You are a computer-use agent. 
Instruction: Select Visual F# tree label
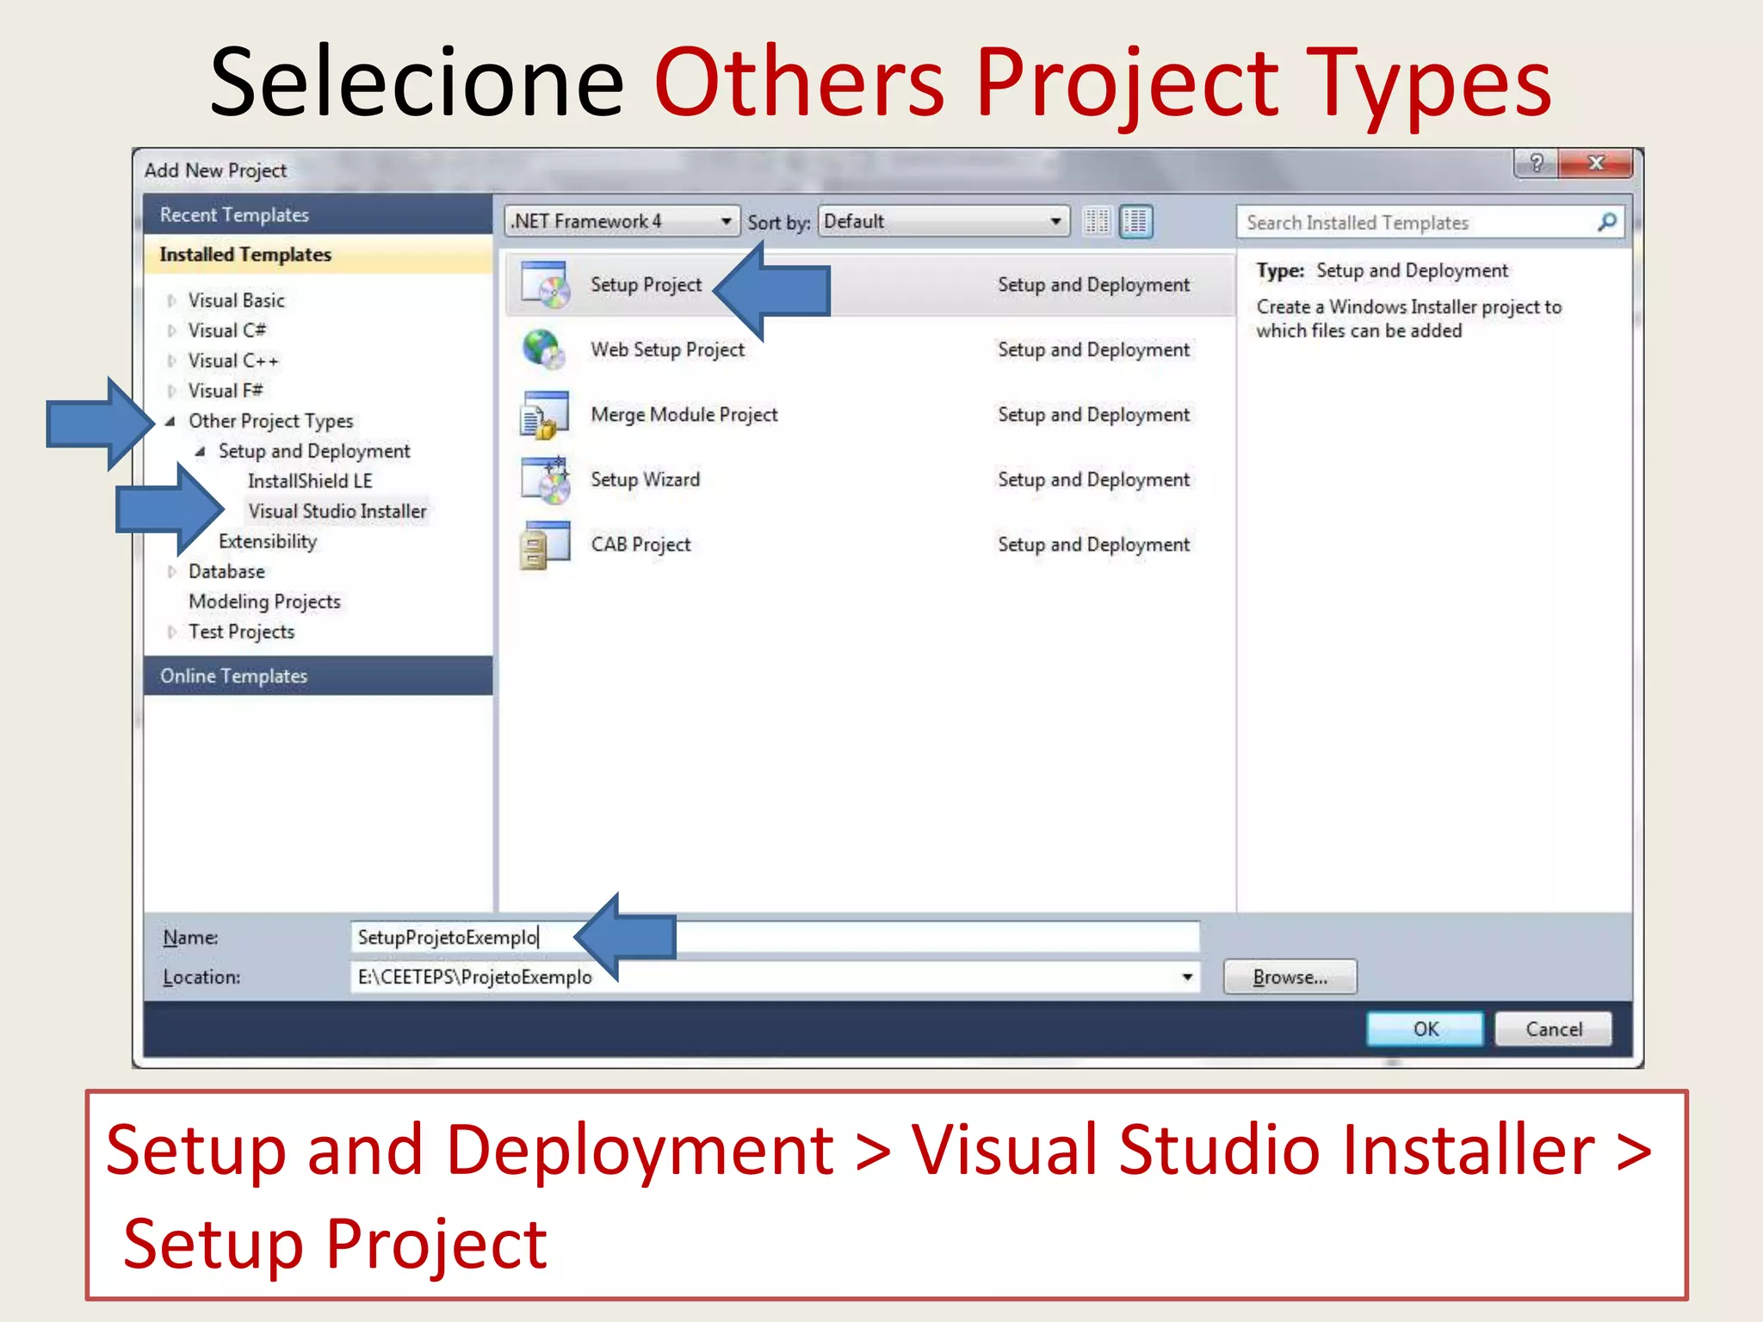click(226, 391)
